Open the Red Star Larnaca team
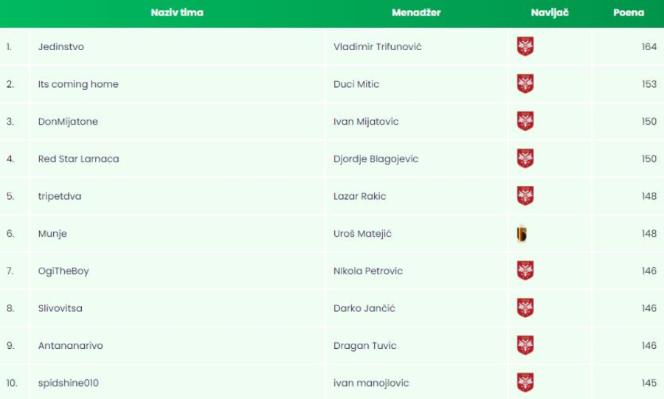This screenshot has height=399, width=664. point(78,159)
